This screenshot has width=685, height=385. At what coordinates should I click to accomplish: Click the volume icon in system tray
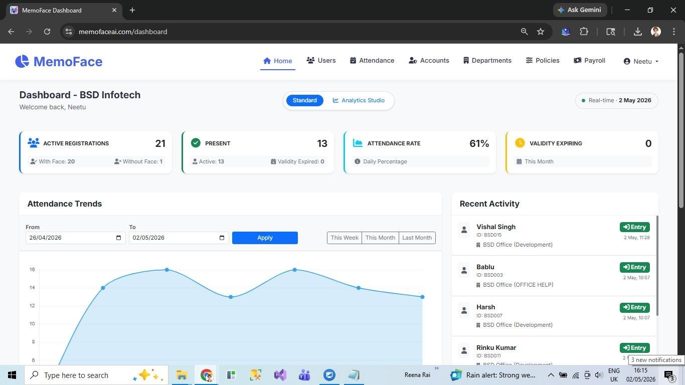click(x=599, y=375)
